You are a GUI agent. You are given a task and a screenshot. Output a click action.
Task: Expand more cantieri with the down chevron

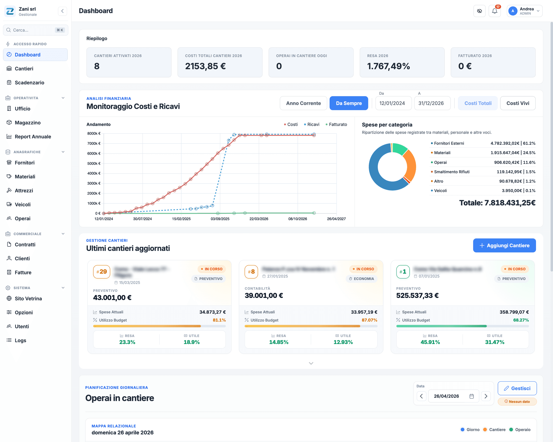point(311,363)
